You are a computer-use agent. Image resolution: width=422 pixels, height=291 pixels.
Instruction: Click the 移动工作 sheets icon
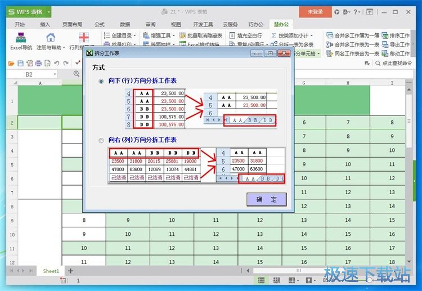(385, 53)
